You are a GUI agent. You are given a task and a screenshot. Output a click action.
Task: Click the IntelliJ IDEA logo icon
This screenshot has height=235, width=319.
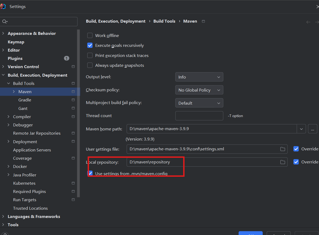(x=3, y=6)
